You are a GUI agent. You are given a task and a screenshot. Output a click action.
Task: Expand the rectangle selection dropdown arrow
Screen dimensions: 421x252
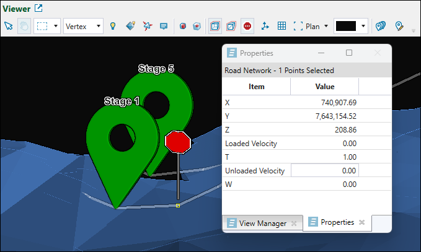point(56,26)
